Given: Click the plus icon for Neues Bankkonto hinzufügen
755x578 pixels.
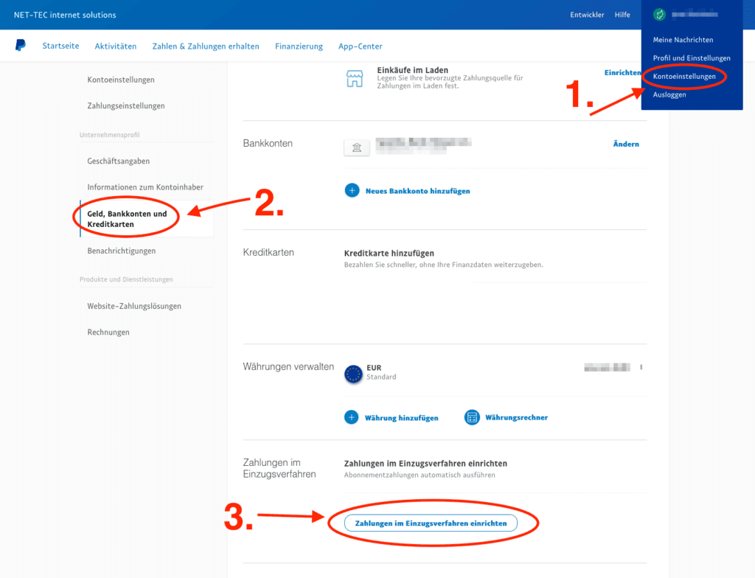Looking at the screenshot, I should 352,190.
